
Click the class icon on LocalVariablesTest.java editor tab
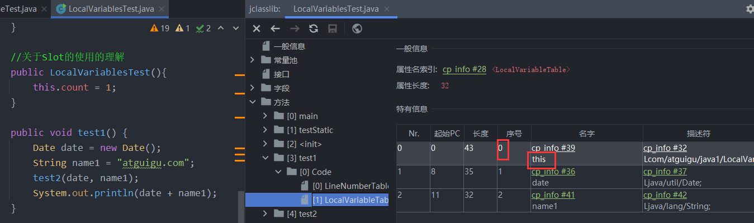click(x=61, y=9)
